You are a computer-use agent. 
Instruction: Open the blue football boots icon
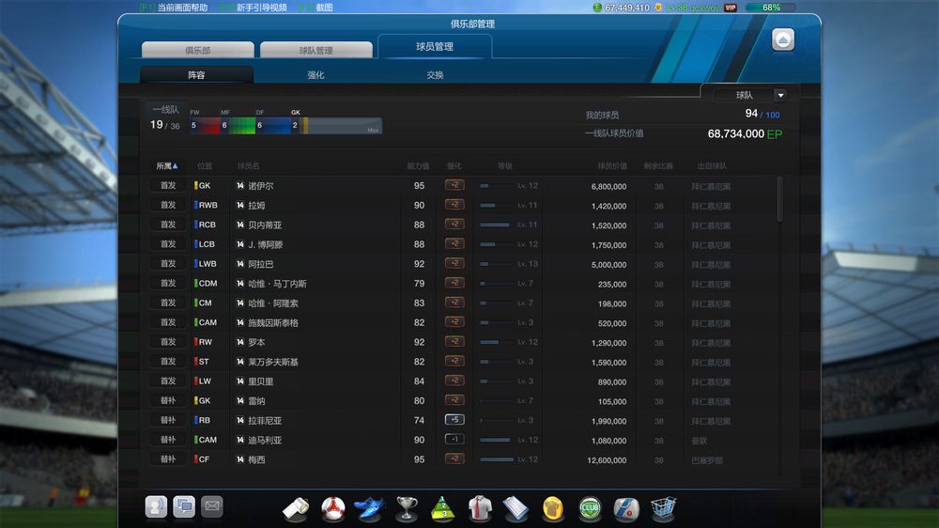pos(369,509)
